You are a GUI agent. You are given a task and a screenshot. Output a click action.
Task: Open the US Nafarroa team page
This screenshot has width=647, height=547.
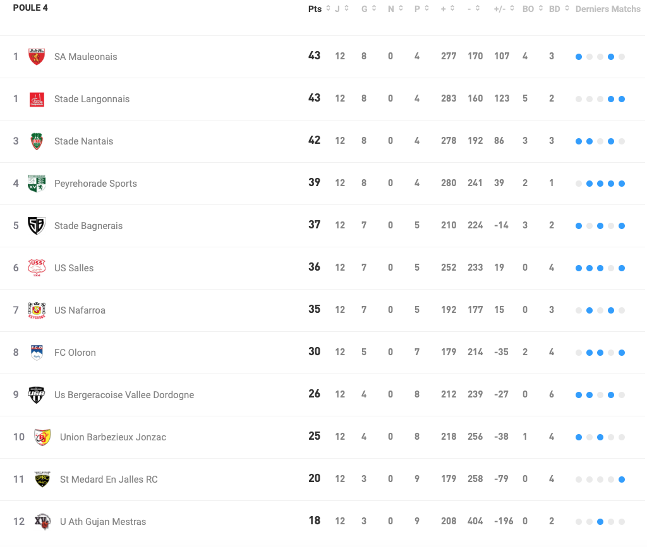click(x=80, y=310)
